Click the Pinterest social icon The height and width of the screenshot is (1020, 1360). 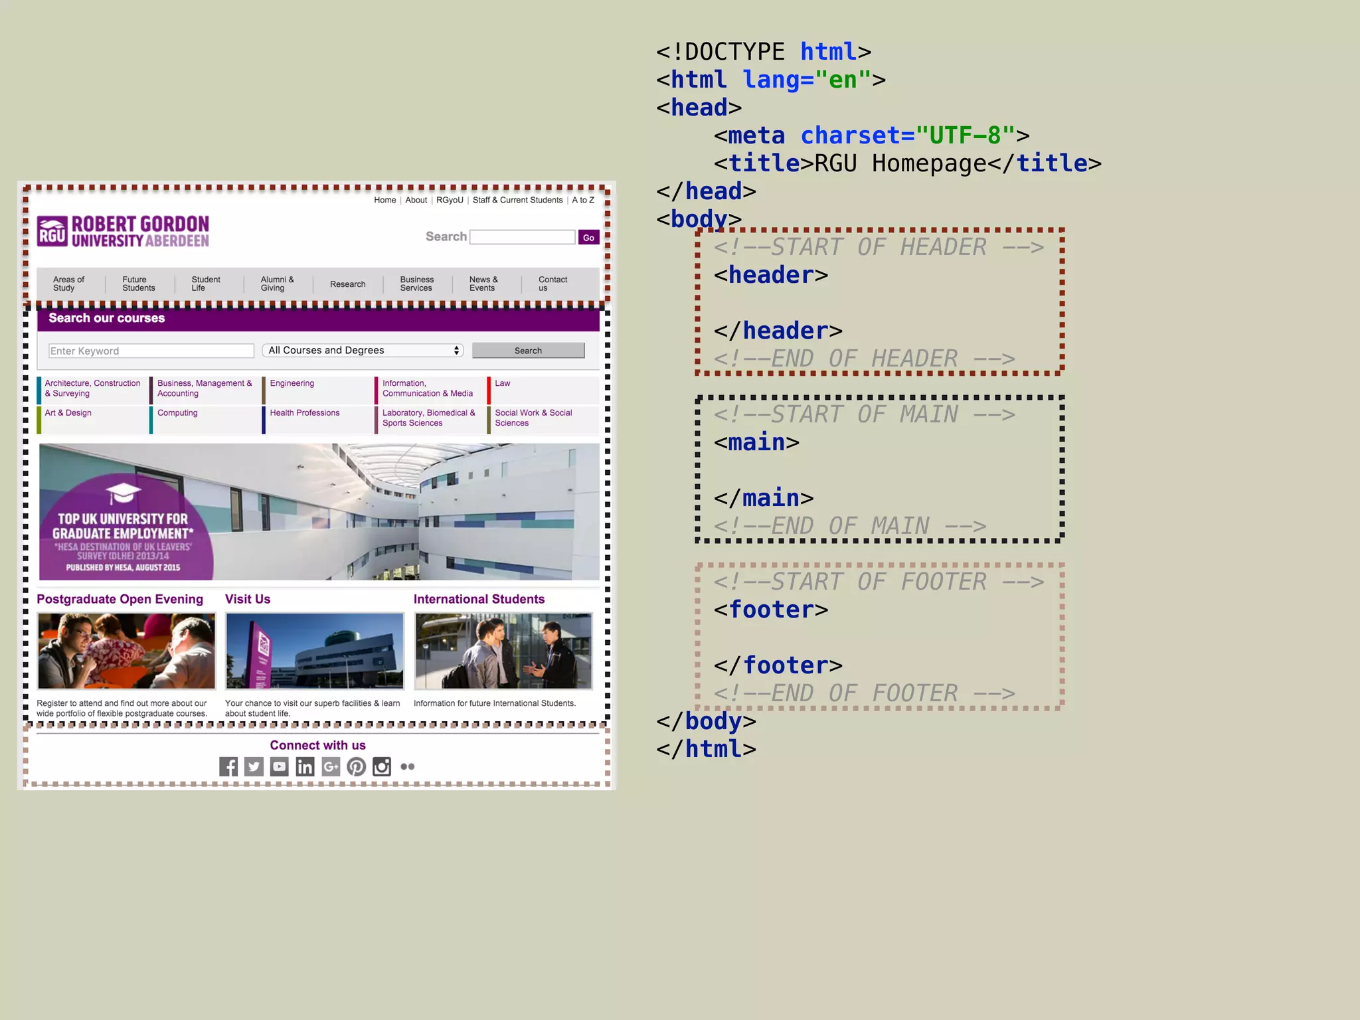point(357,767)
